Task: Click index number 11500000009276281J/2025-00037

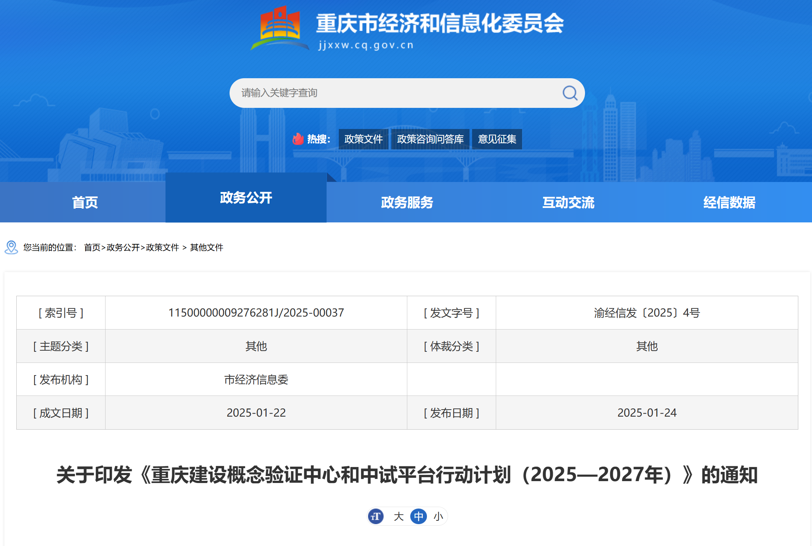Action: coord(256,313)
